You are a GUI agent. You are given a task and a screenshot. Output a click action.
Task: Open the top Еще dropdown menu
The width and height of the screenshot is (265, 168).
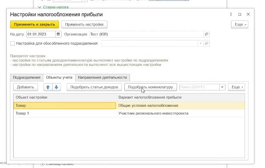click(240, 25)
